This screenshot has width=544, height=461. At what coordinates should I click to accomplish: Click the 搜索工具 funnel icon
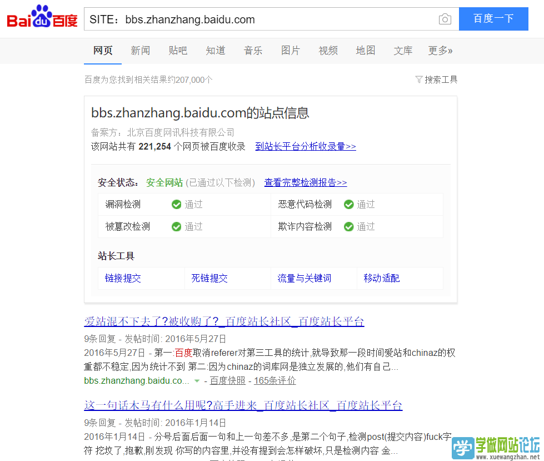point(418,80)
